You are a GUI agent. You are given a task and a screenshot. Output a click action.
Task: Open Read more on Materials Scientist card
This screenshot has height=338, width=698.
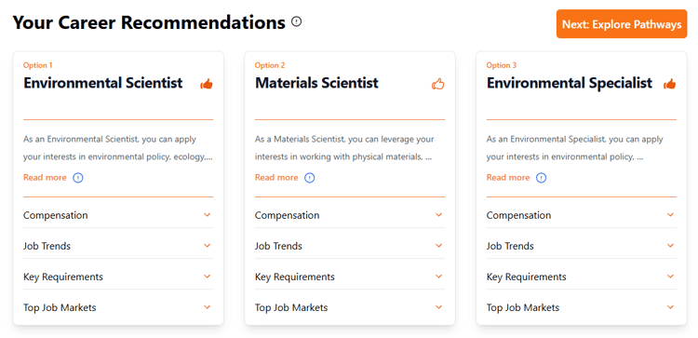coord(276,178)
